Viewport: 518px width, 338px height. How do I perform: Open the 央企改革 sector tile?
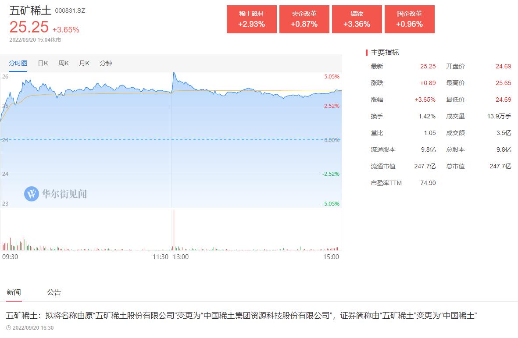click(x=304, y=19)
